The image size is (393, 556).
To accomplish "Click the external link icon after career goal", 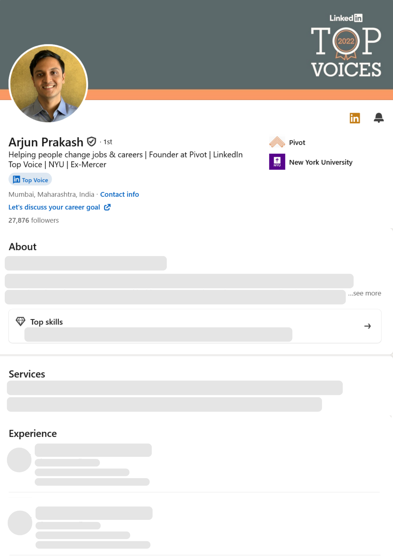I will [x=107, y=207].
